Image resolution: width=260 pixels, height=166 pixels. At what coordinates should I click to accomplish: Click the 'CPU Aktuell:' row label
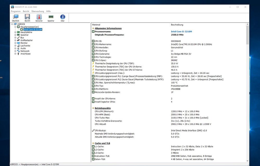100,124
